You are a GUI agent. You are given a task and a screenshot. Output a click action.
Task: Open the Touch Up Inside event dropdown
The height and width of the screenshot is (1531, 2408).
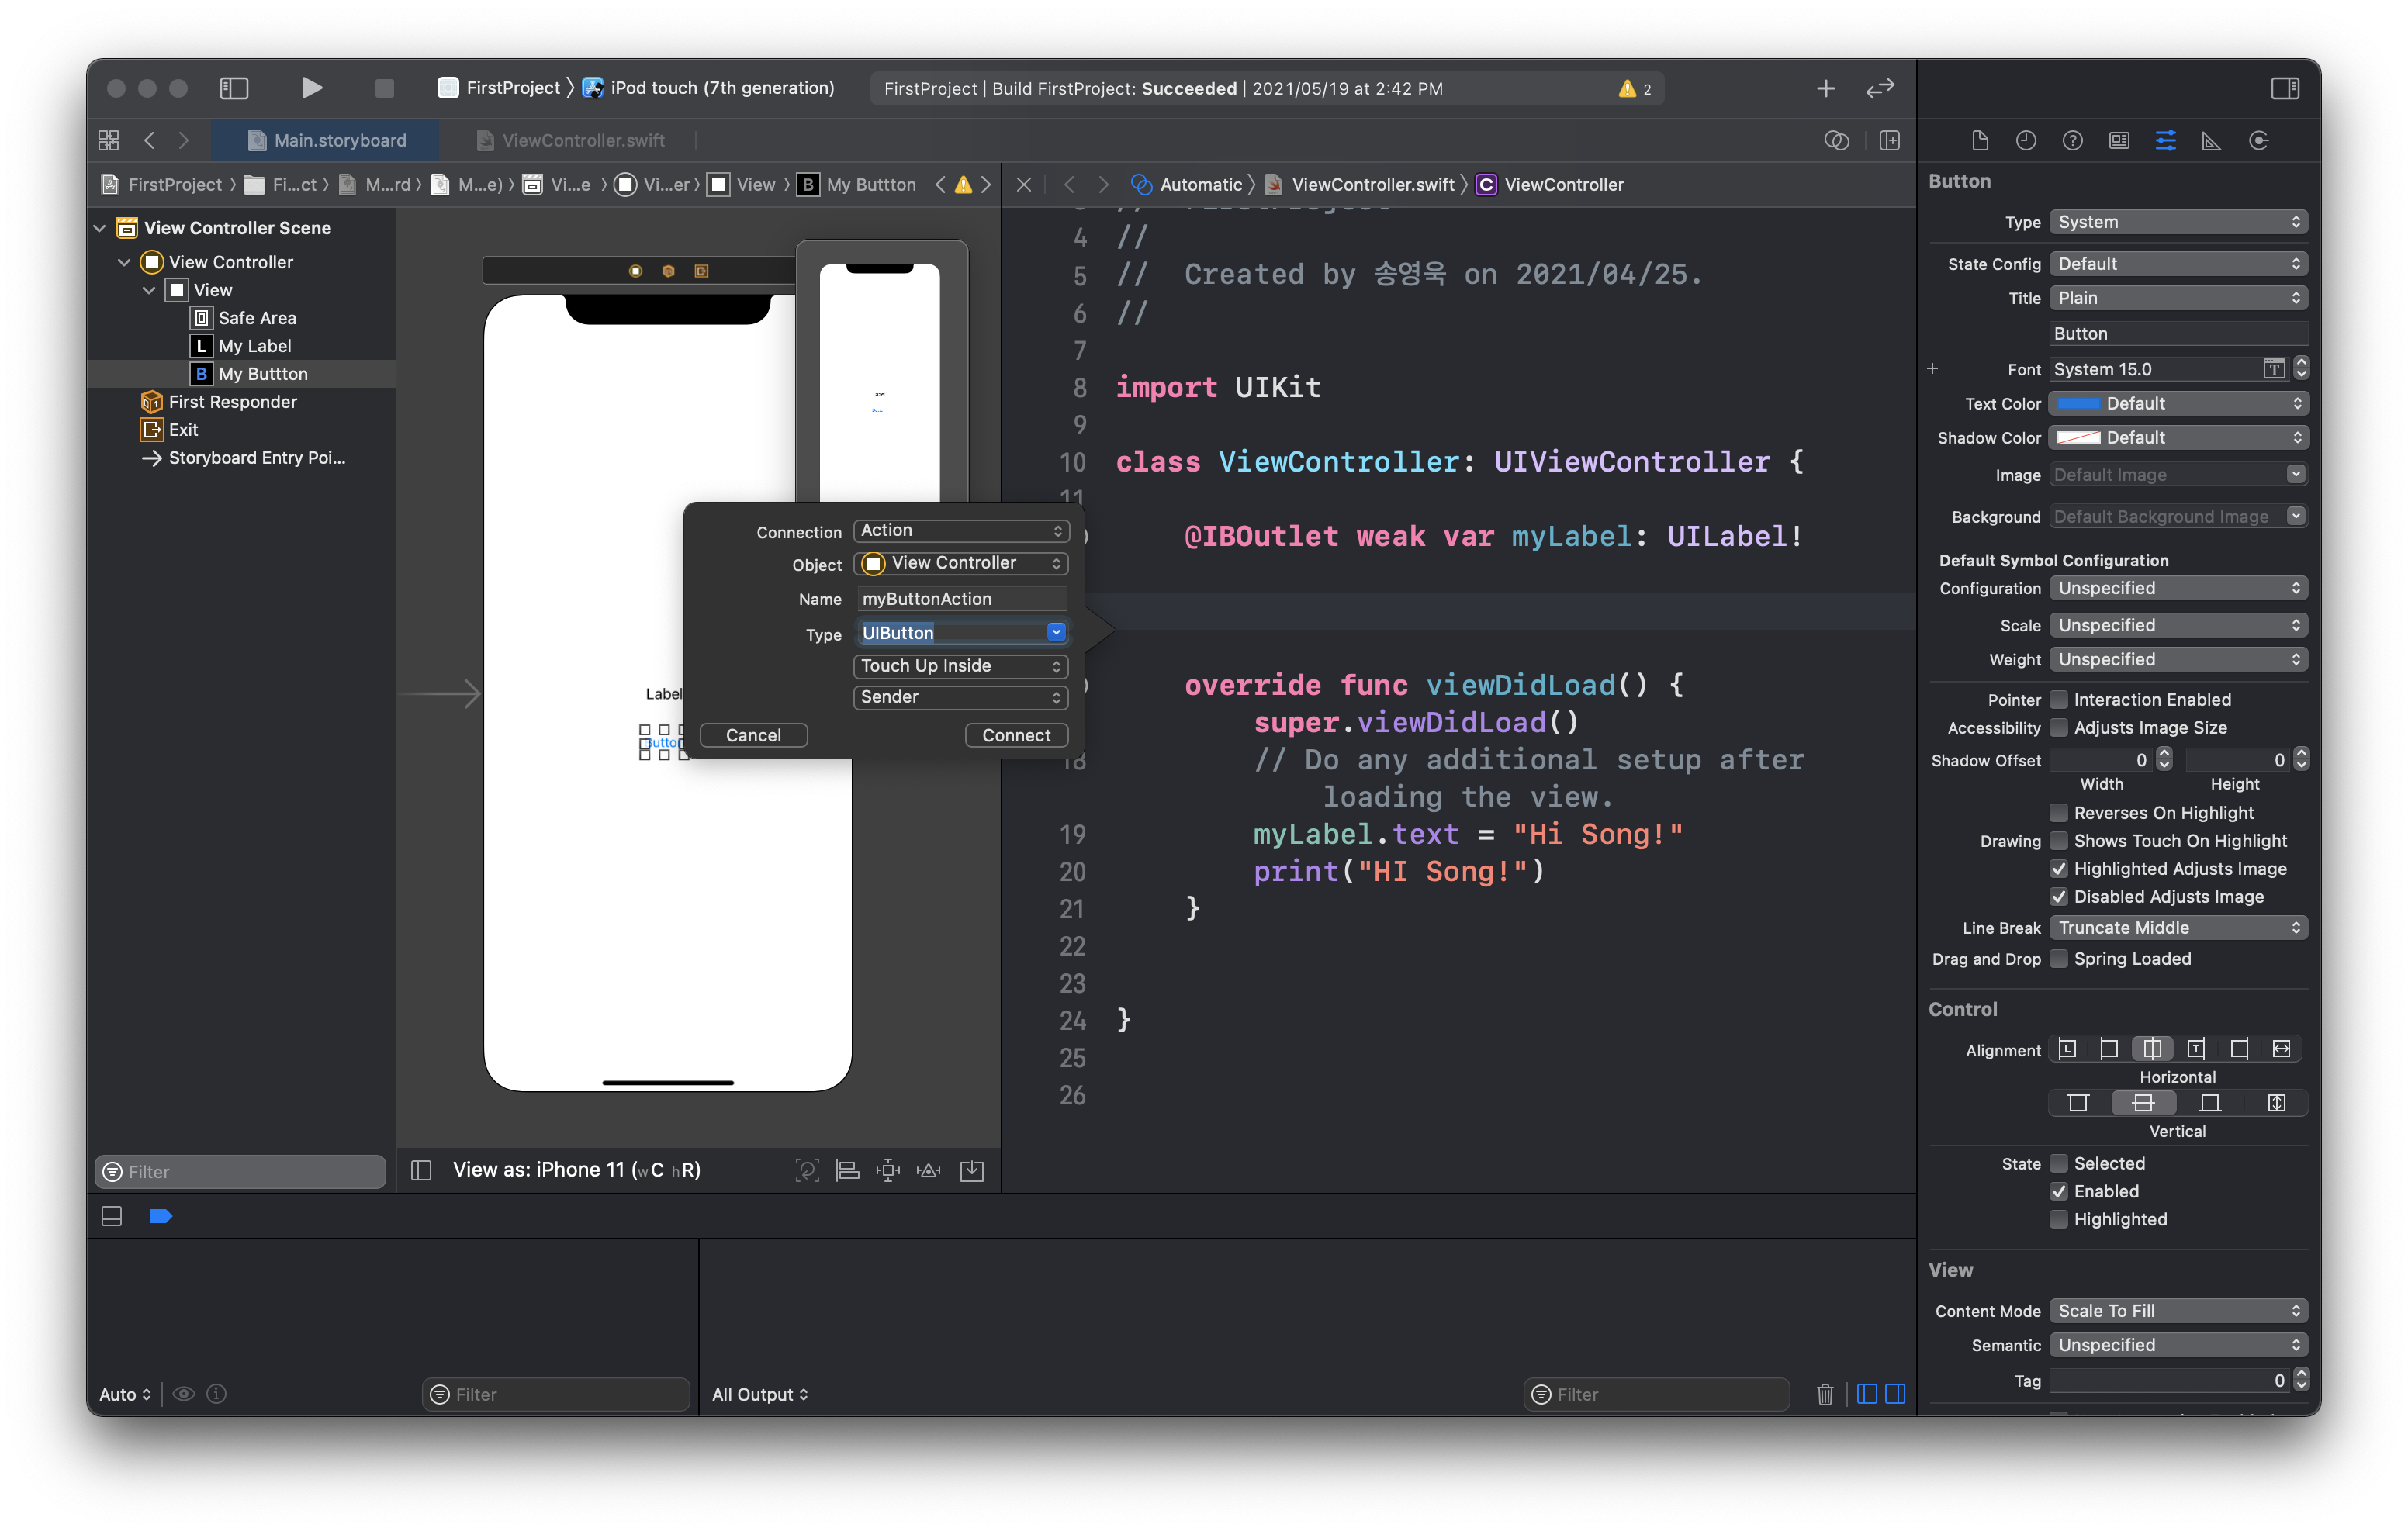tap(960, 665)
